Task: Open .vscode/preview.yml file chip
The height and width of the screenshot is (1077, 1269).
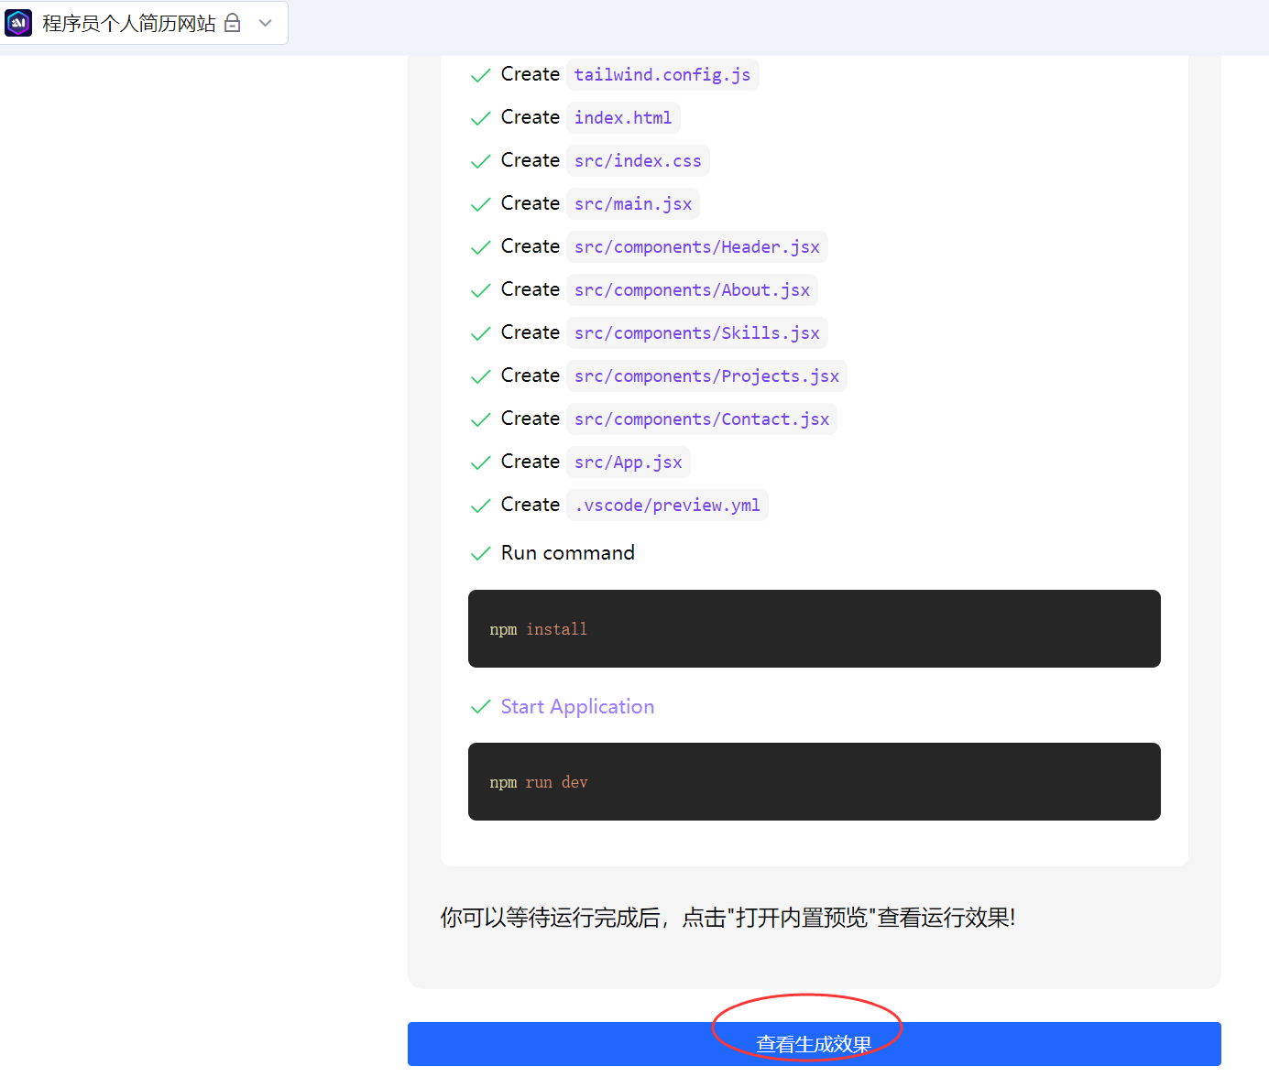Action: (x=666, y=506)
